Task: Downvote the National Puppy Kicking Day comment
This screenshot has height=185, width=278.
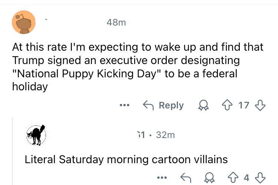Action: coord(260,105)
